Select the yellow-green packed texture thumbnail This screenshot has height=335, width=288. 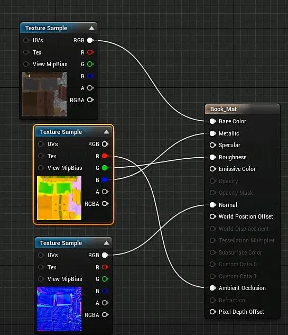pos(59,198)
